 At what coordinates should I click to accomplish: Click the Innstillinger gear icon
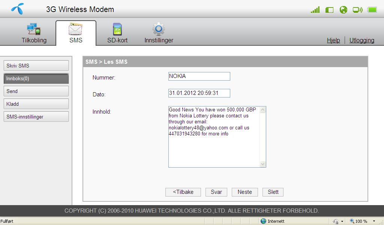pyautogui.click(x=159, y=29)
